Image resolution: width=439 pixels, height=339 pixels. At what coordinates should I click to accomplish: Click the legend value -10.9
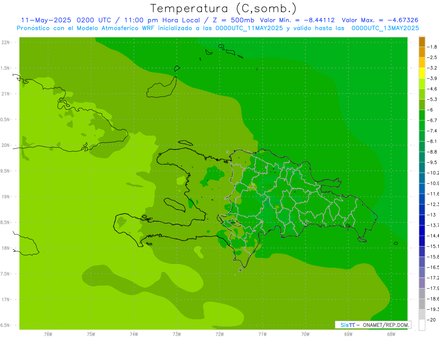coord(432,183)
